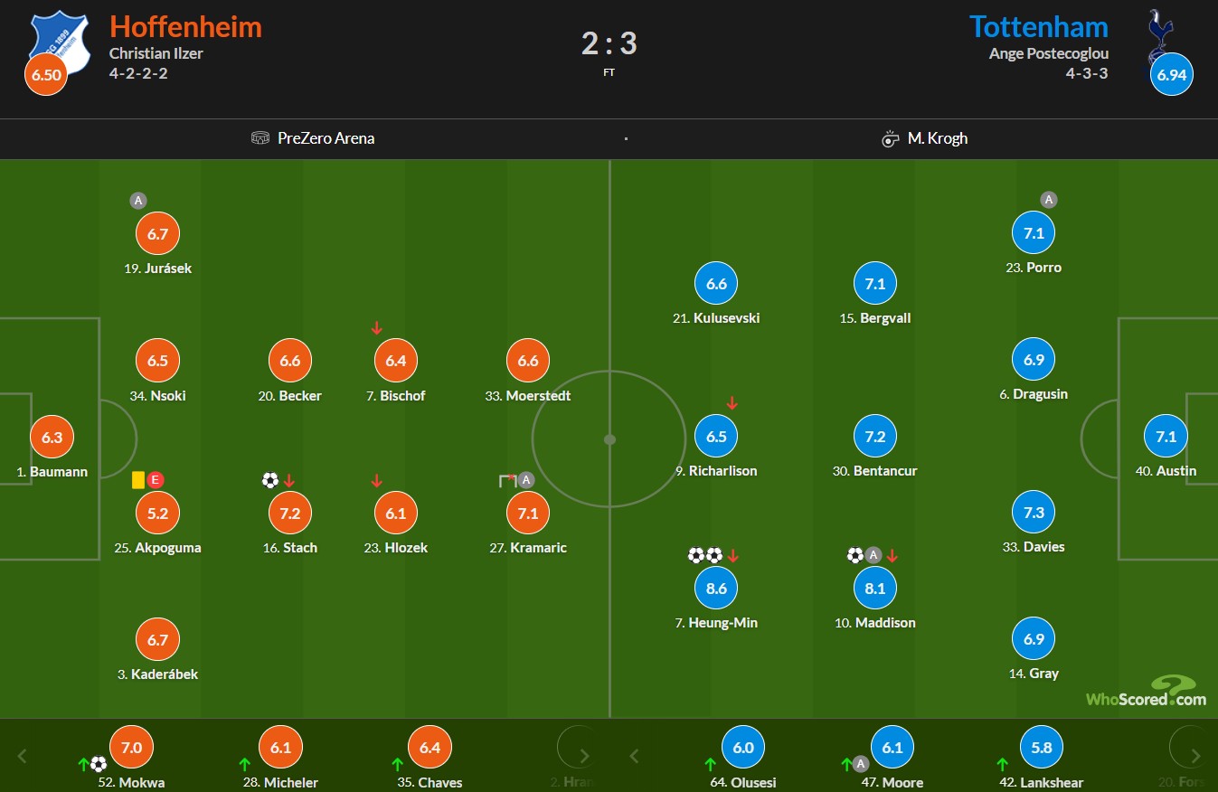Open the Hoffenheim team name link

click(x=185, y=26)
